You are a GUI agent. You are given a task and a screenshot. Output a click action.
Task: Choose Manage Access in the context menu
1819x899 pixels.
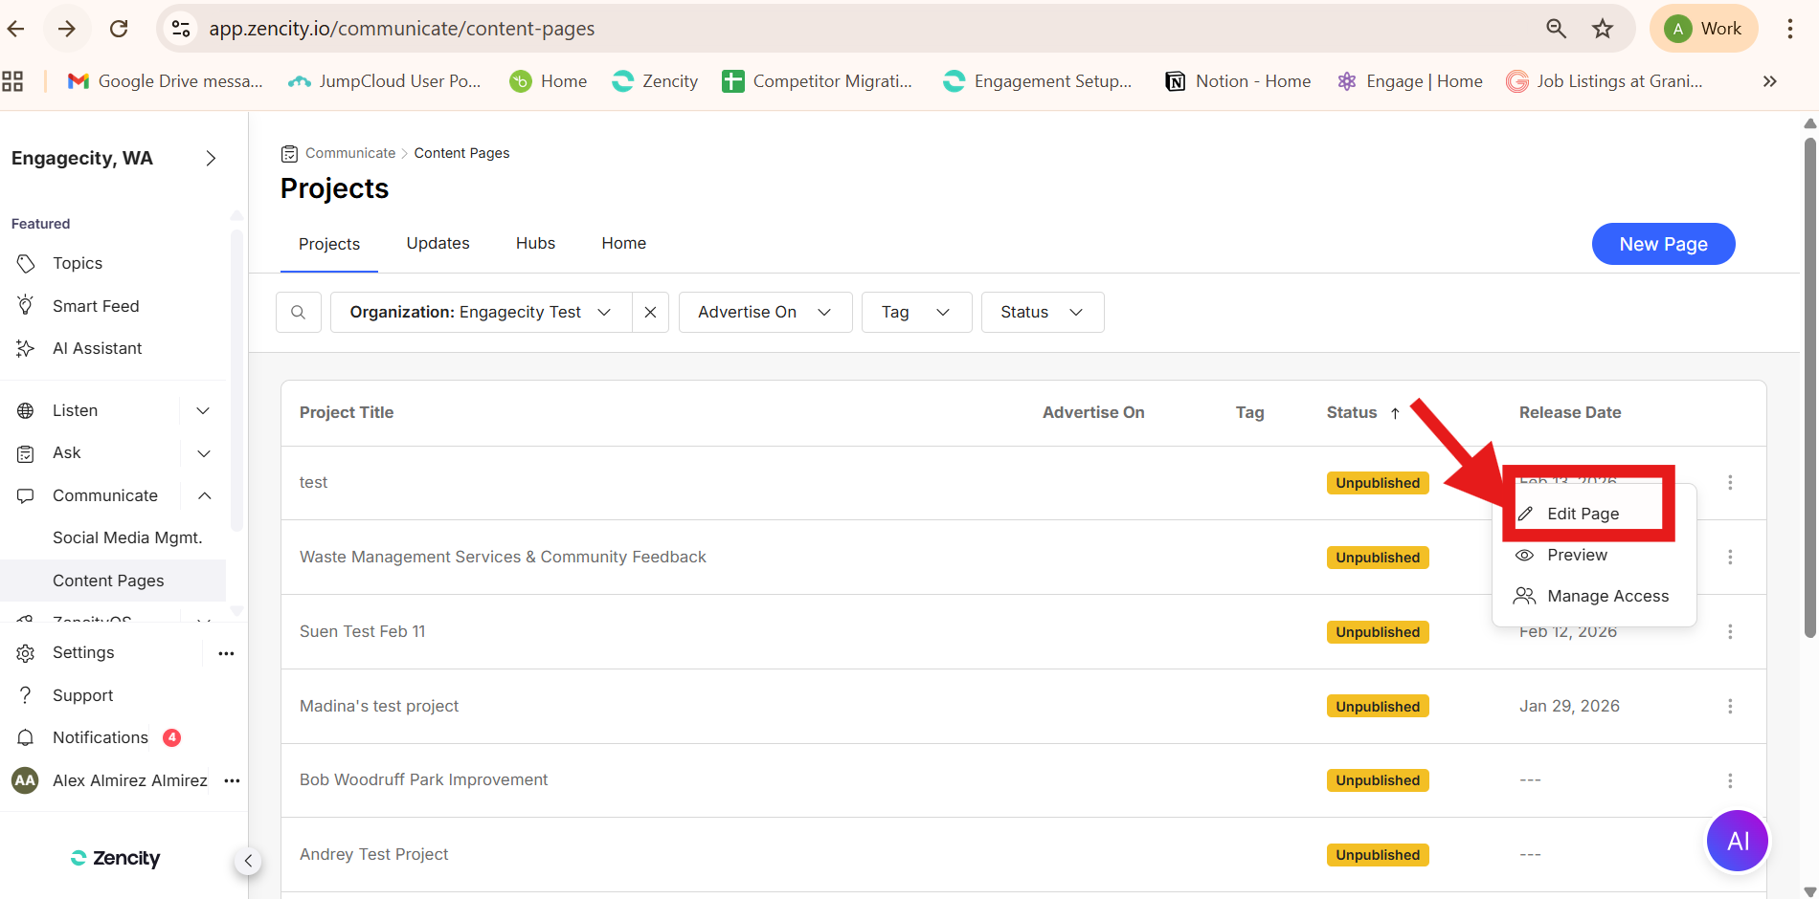tap(1606, 596)
